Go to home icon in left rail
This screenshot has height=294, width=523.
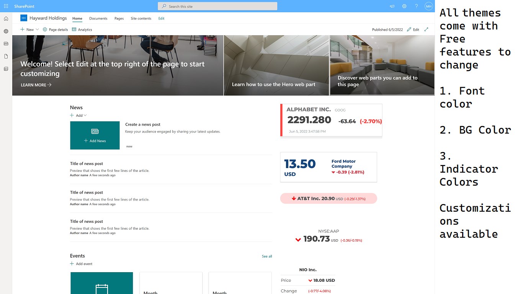(x=6, y=19)
